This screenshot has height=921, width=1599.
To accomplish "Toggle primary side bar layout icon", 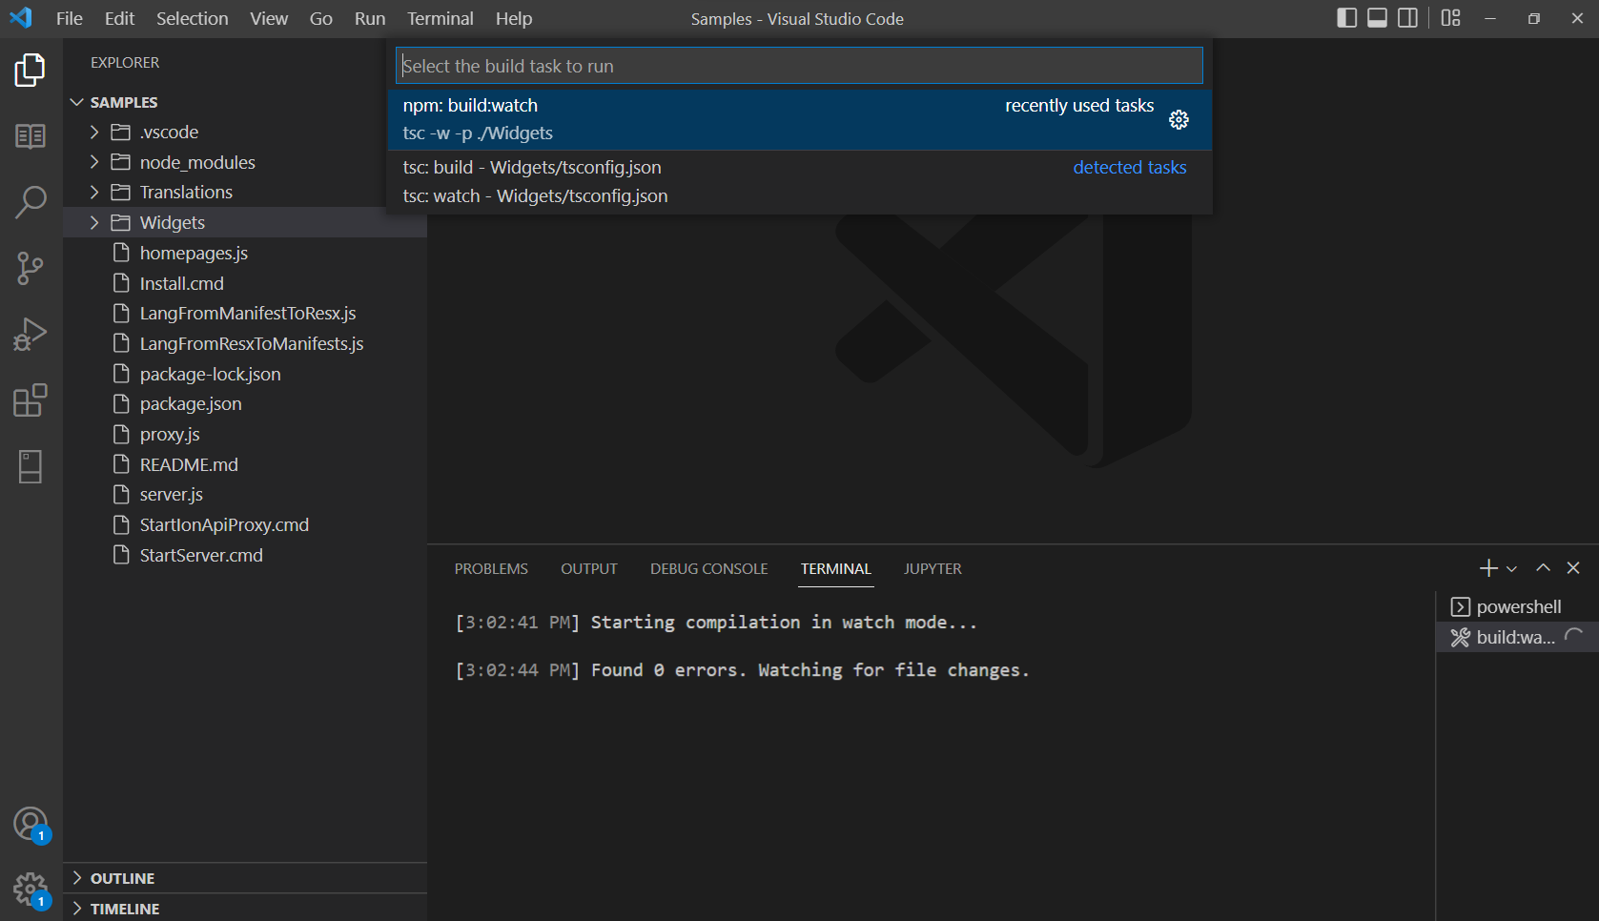I will 1347,18.
